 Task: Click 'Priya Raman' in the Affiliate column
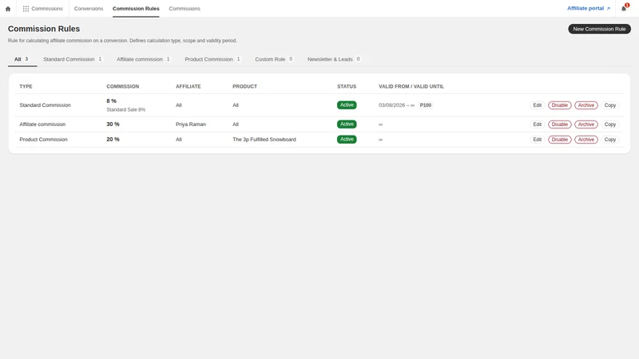click(x=191, y=124)
